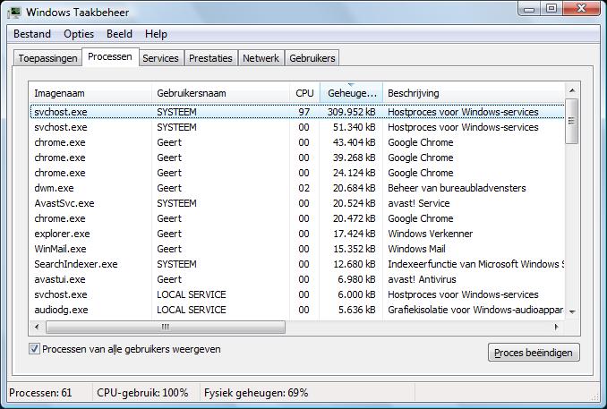The width and height of the screenshot is (607, 409).
Task: Select the avastui.exe process
Action: [297, 279]
